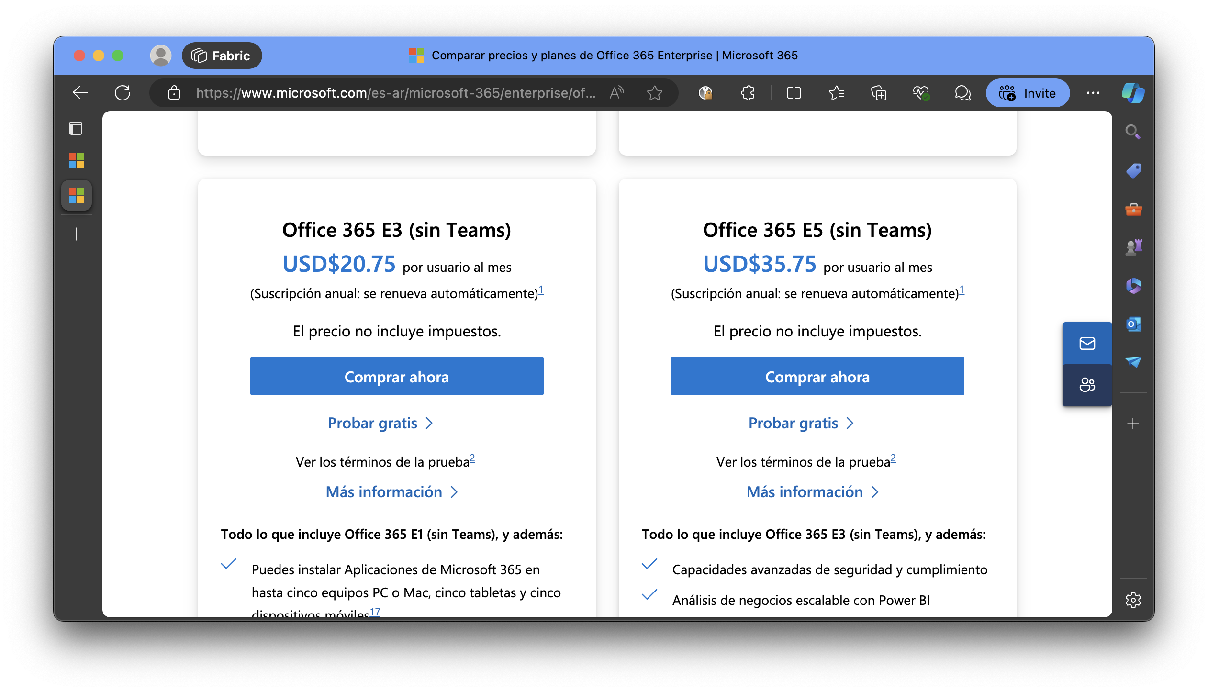Click the USD$20.75 price
The image size is (1208, 692).
pos(339,264)
